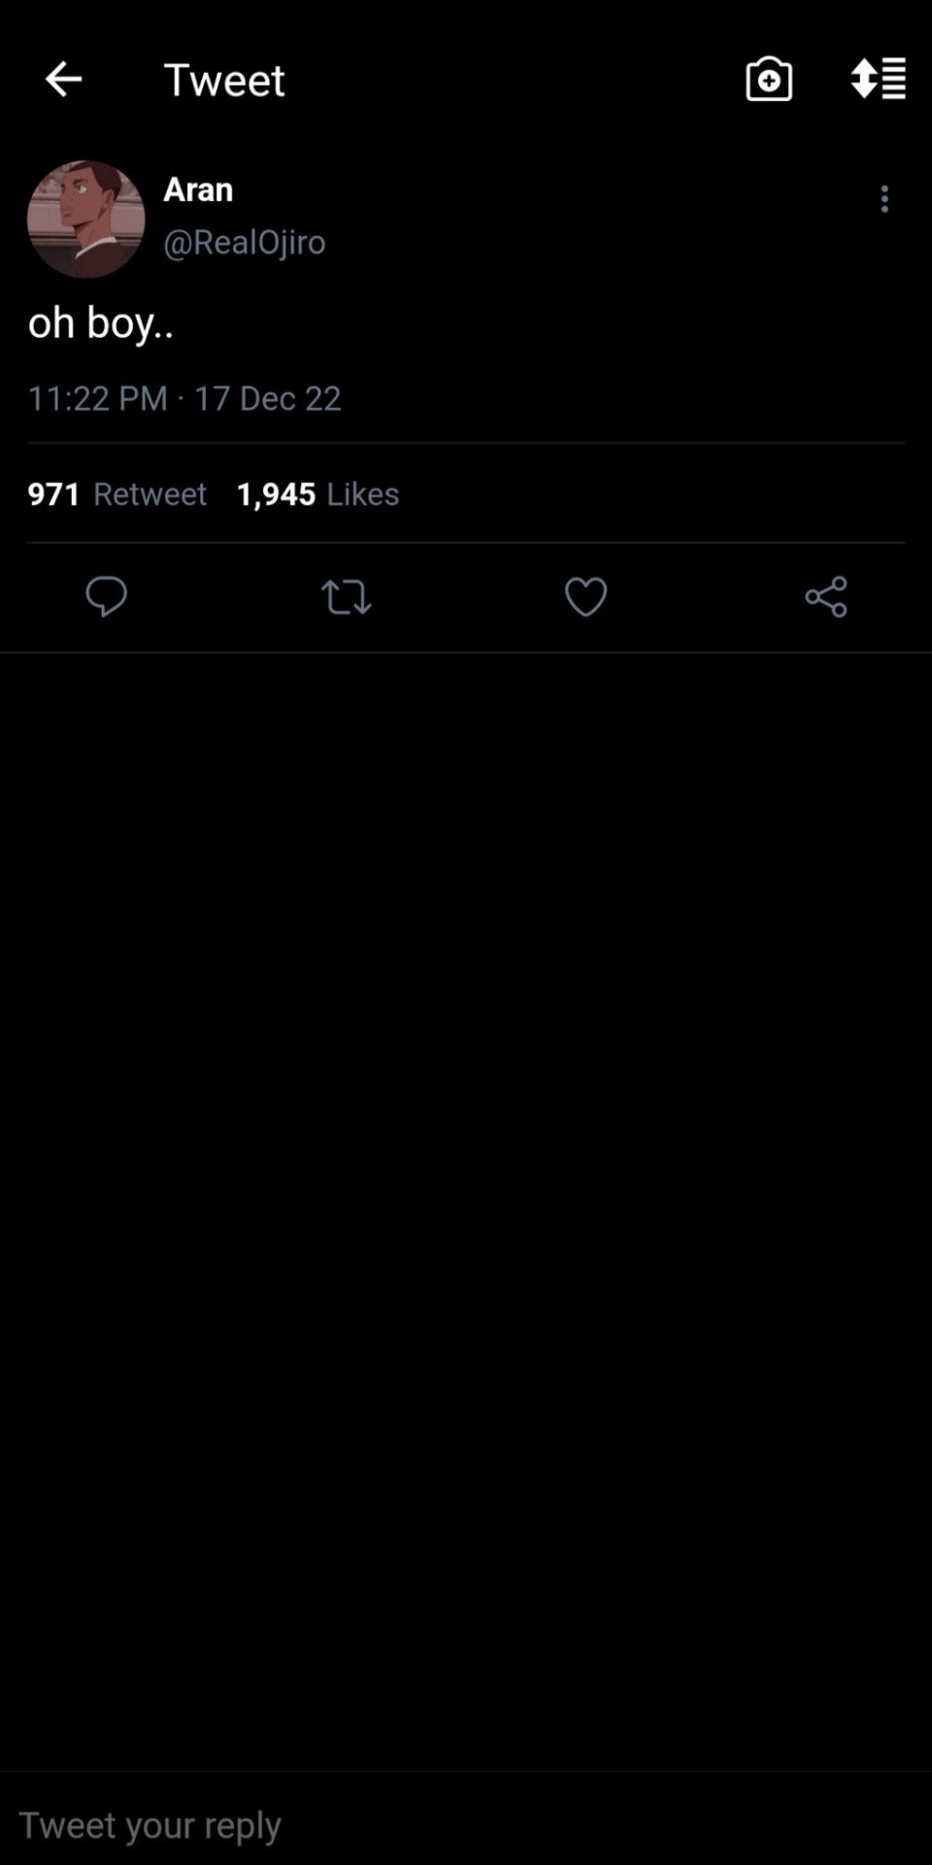
Task: Click the sort replies list icon
Action: (878, 80)
